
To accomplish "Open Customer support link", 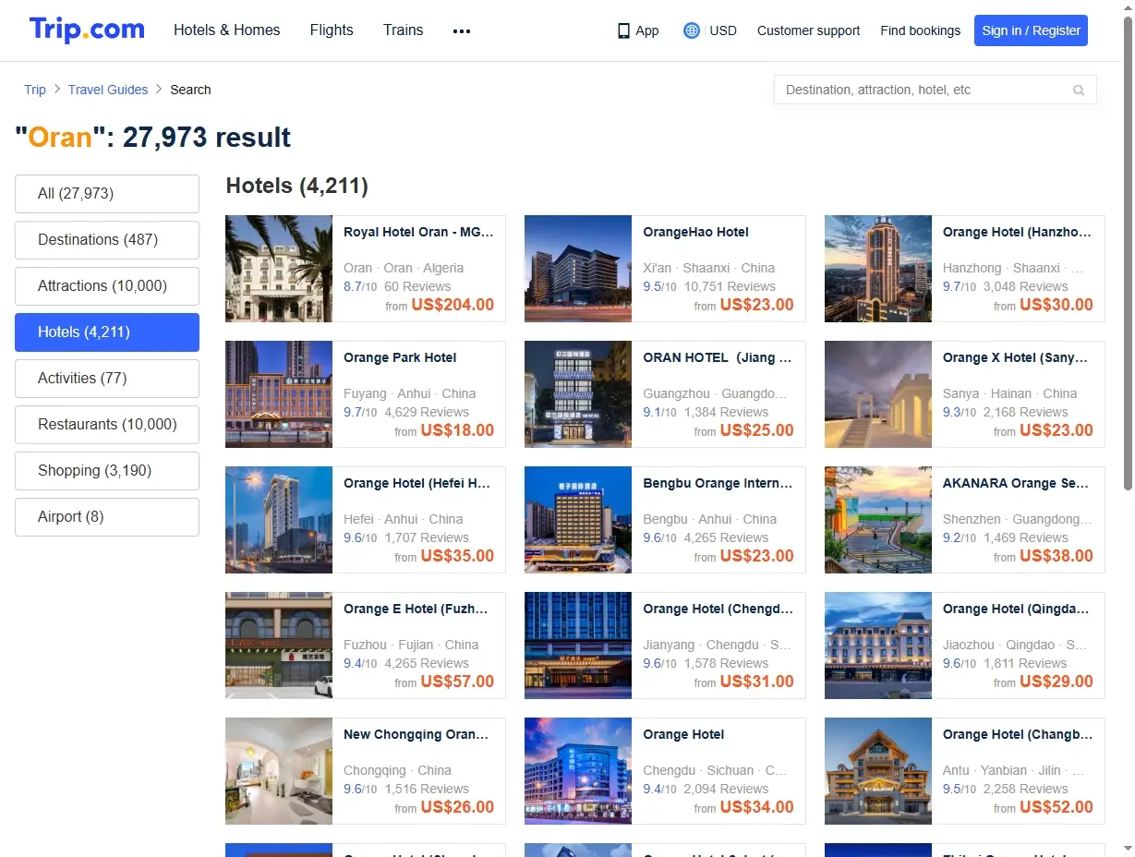I will point(808,30).
